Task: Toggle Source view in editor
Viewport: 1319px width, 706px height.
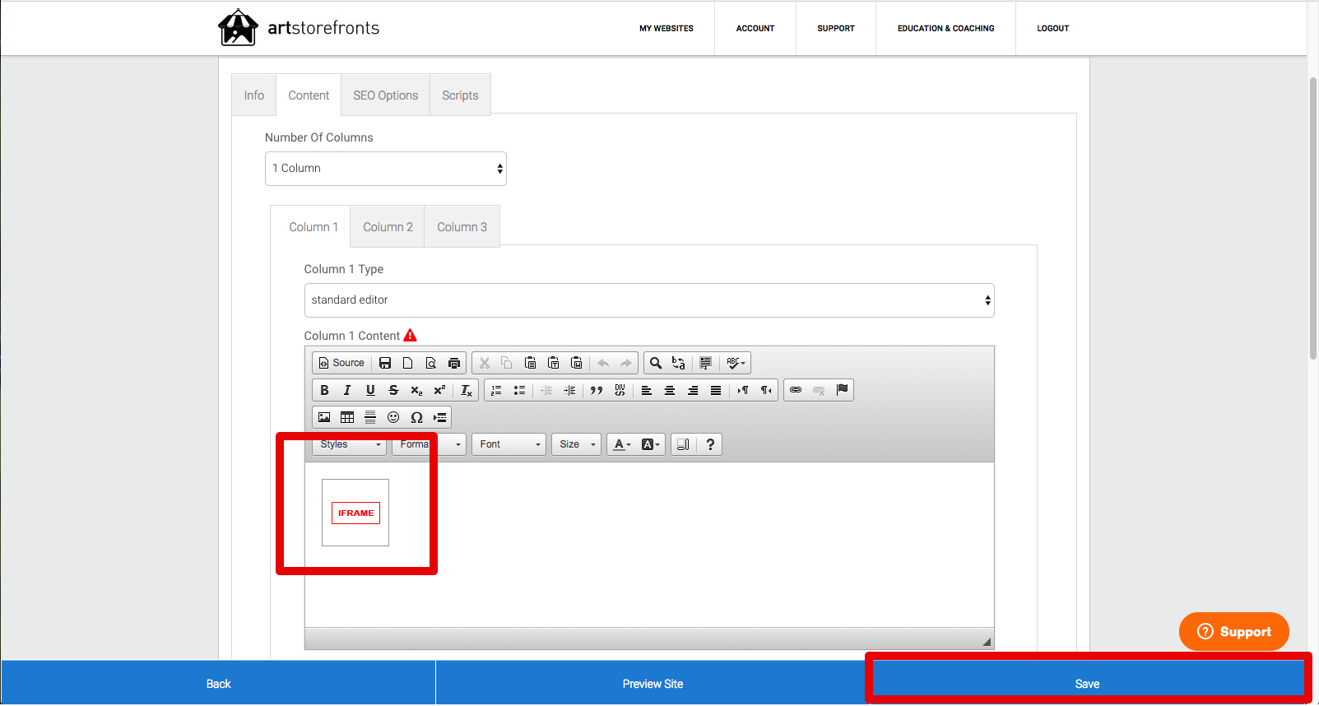Action: click(341, 363)
